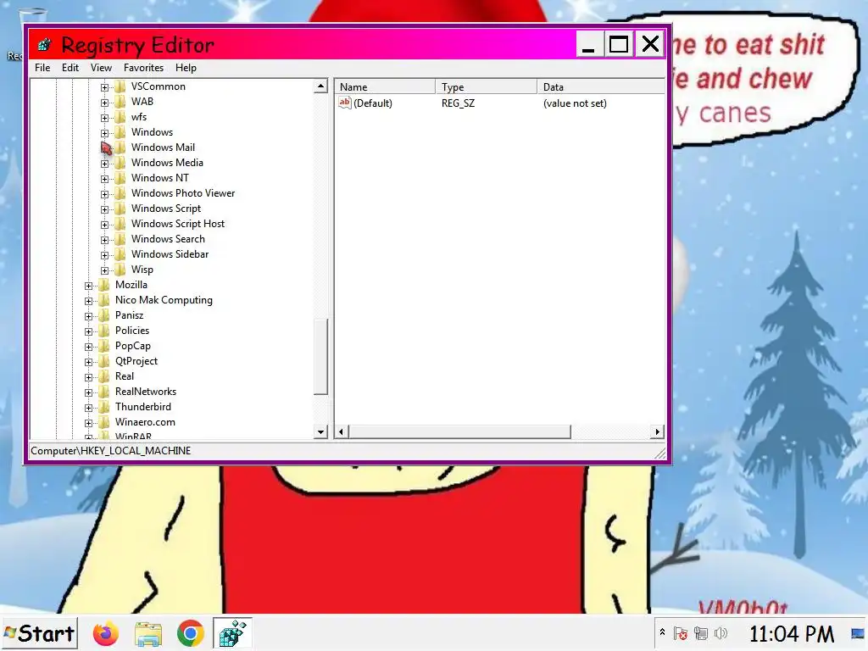Click the Registry Editor taskbar button

tap(232, 633)
